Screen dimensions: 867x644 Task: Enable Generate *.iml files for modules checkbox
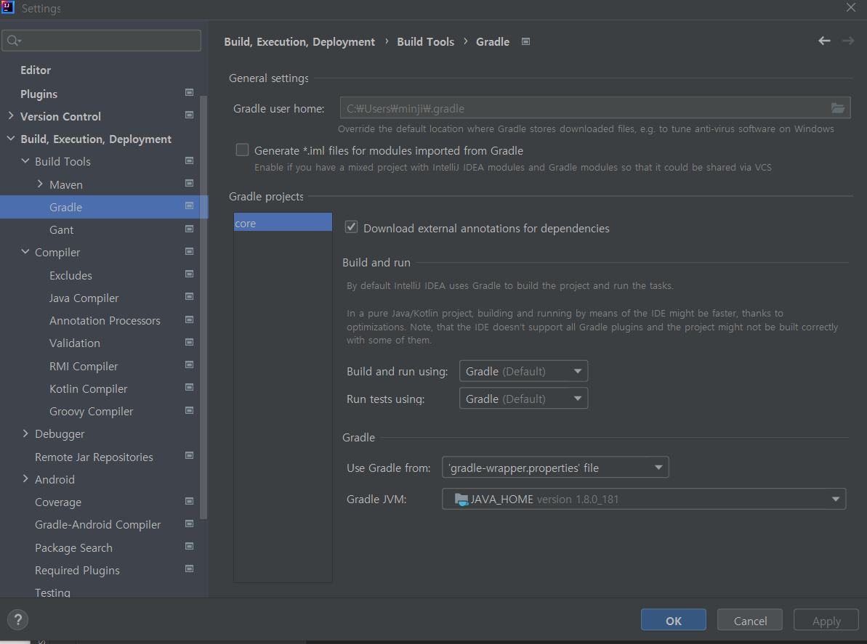[242, 150]
